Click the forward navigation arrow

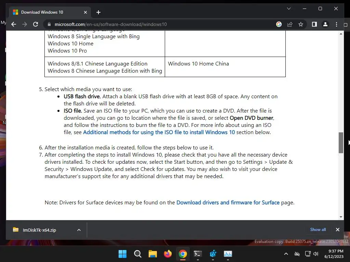(x=25, y=24)
